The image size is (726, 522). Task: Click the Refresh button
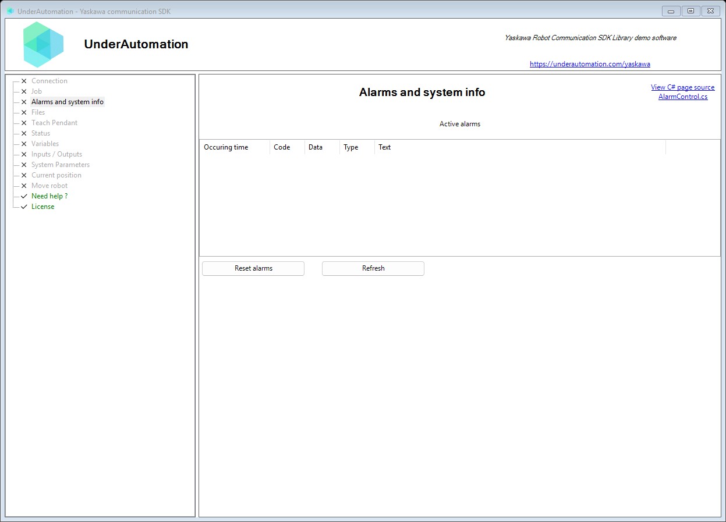click(x=373, y=268)
